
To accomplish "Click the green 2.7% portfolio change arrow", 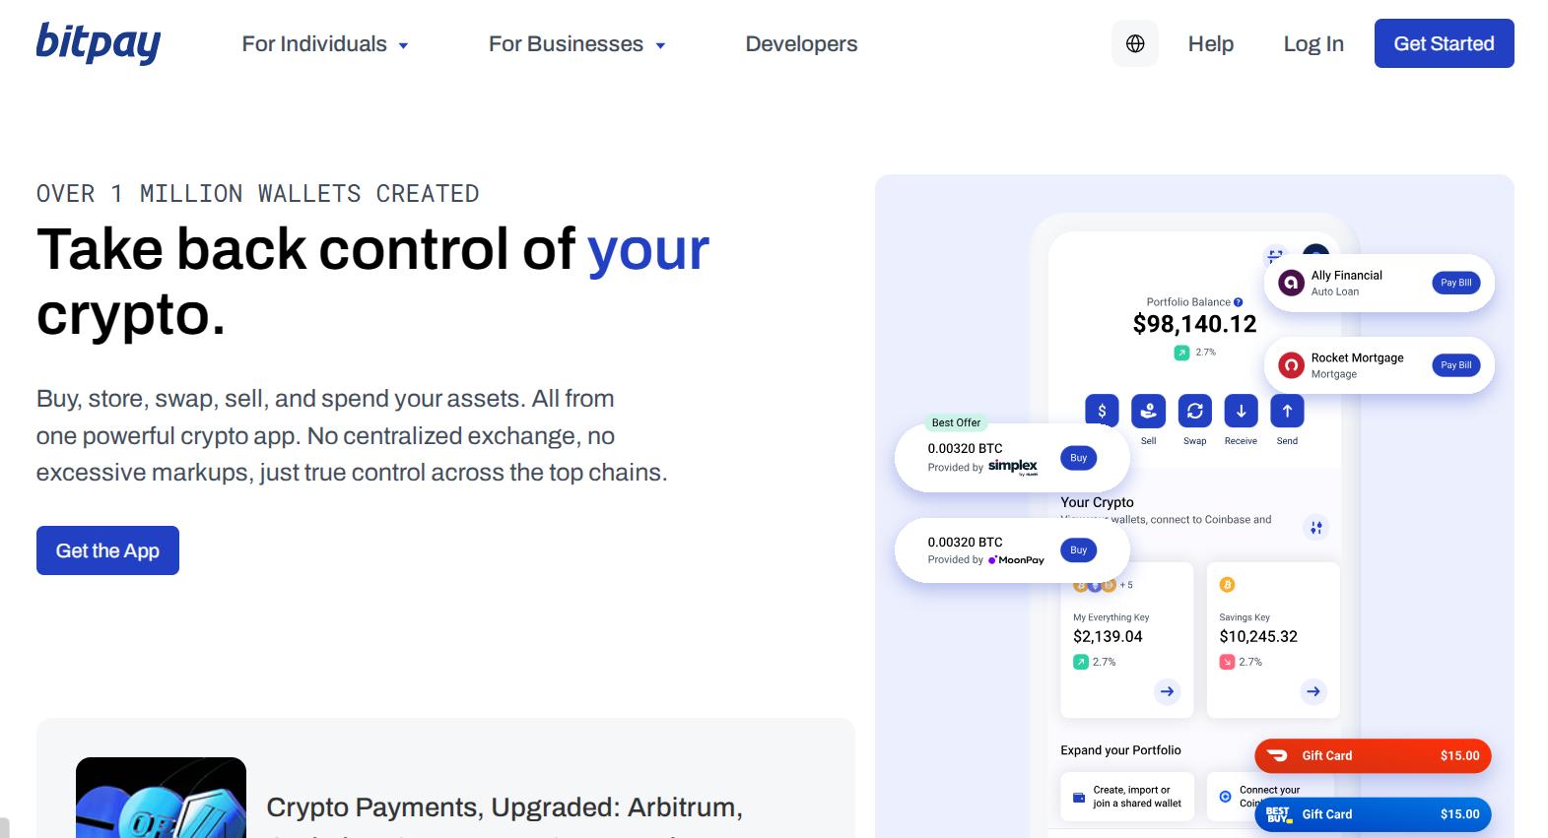I will pyautogui.click(x=1181, y=353).
